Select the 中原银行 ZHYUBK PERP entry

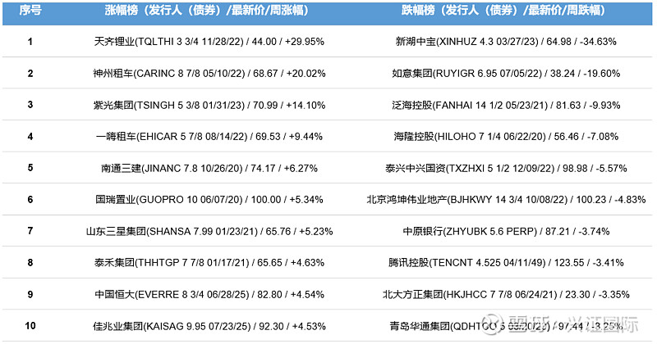pyautogui.click(x=506, y=232)
